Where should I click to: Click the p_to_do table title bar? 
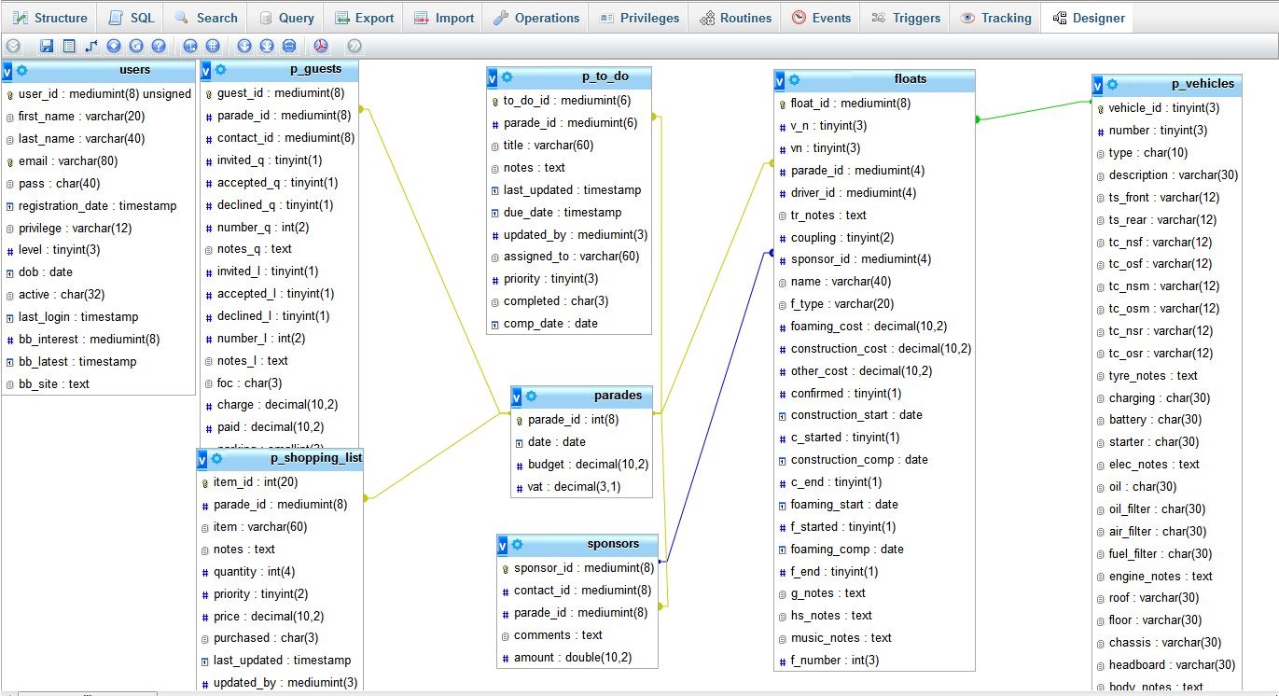point(586,77)
